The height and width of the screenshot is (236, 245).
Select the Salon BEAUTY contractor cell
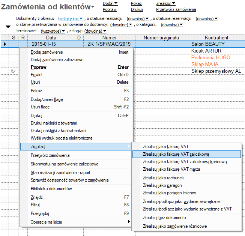(x=216, y=44)
